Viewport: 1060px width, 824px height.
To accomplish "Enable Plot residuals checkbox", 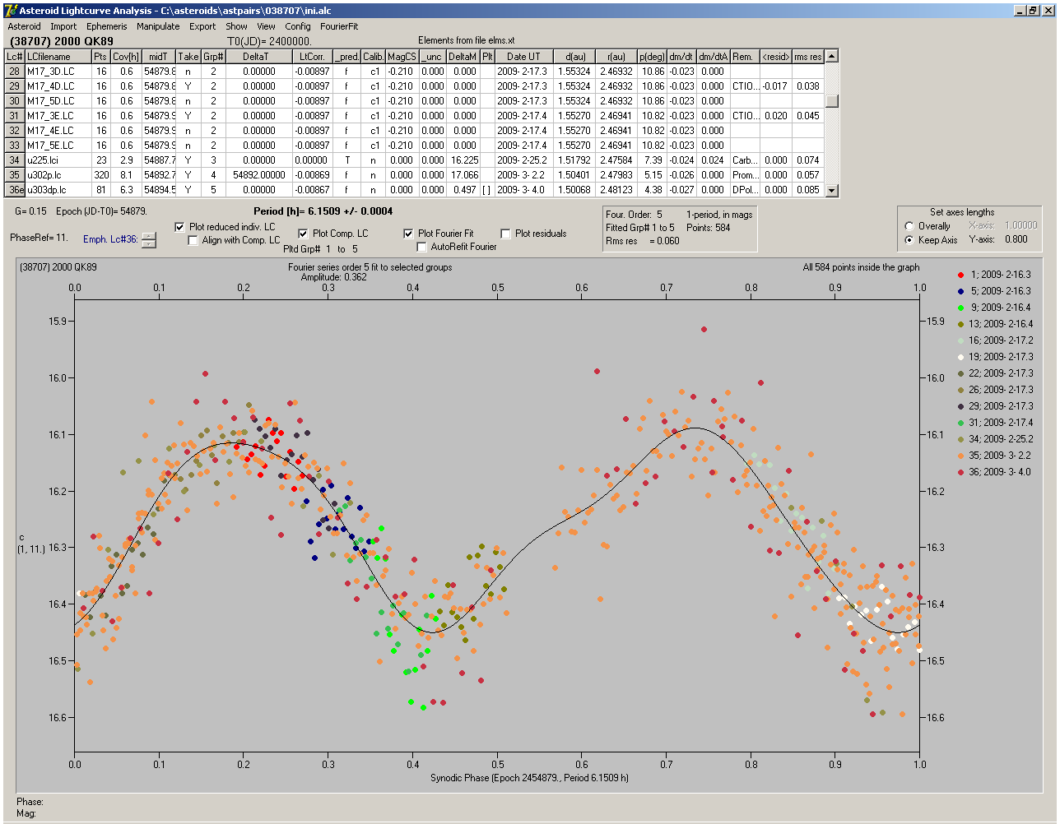I will [505, 234].
